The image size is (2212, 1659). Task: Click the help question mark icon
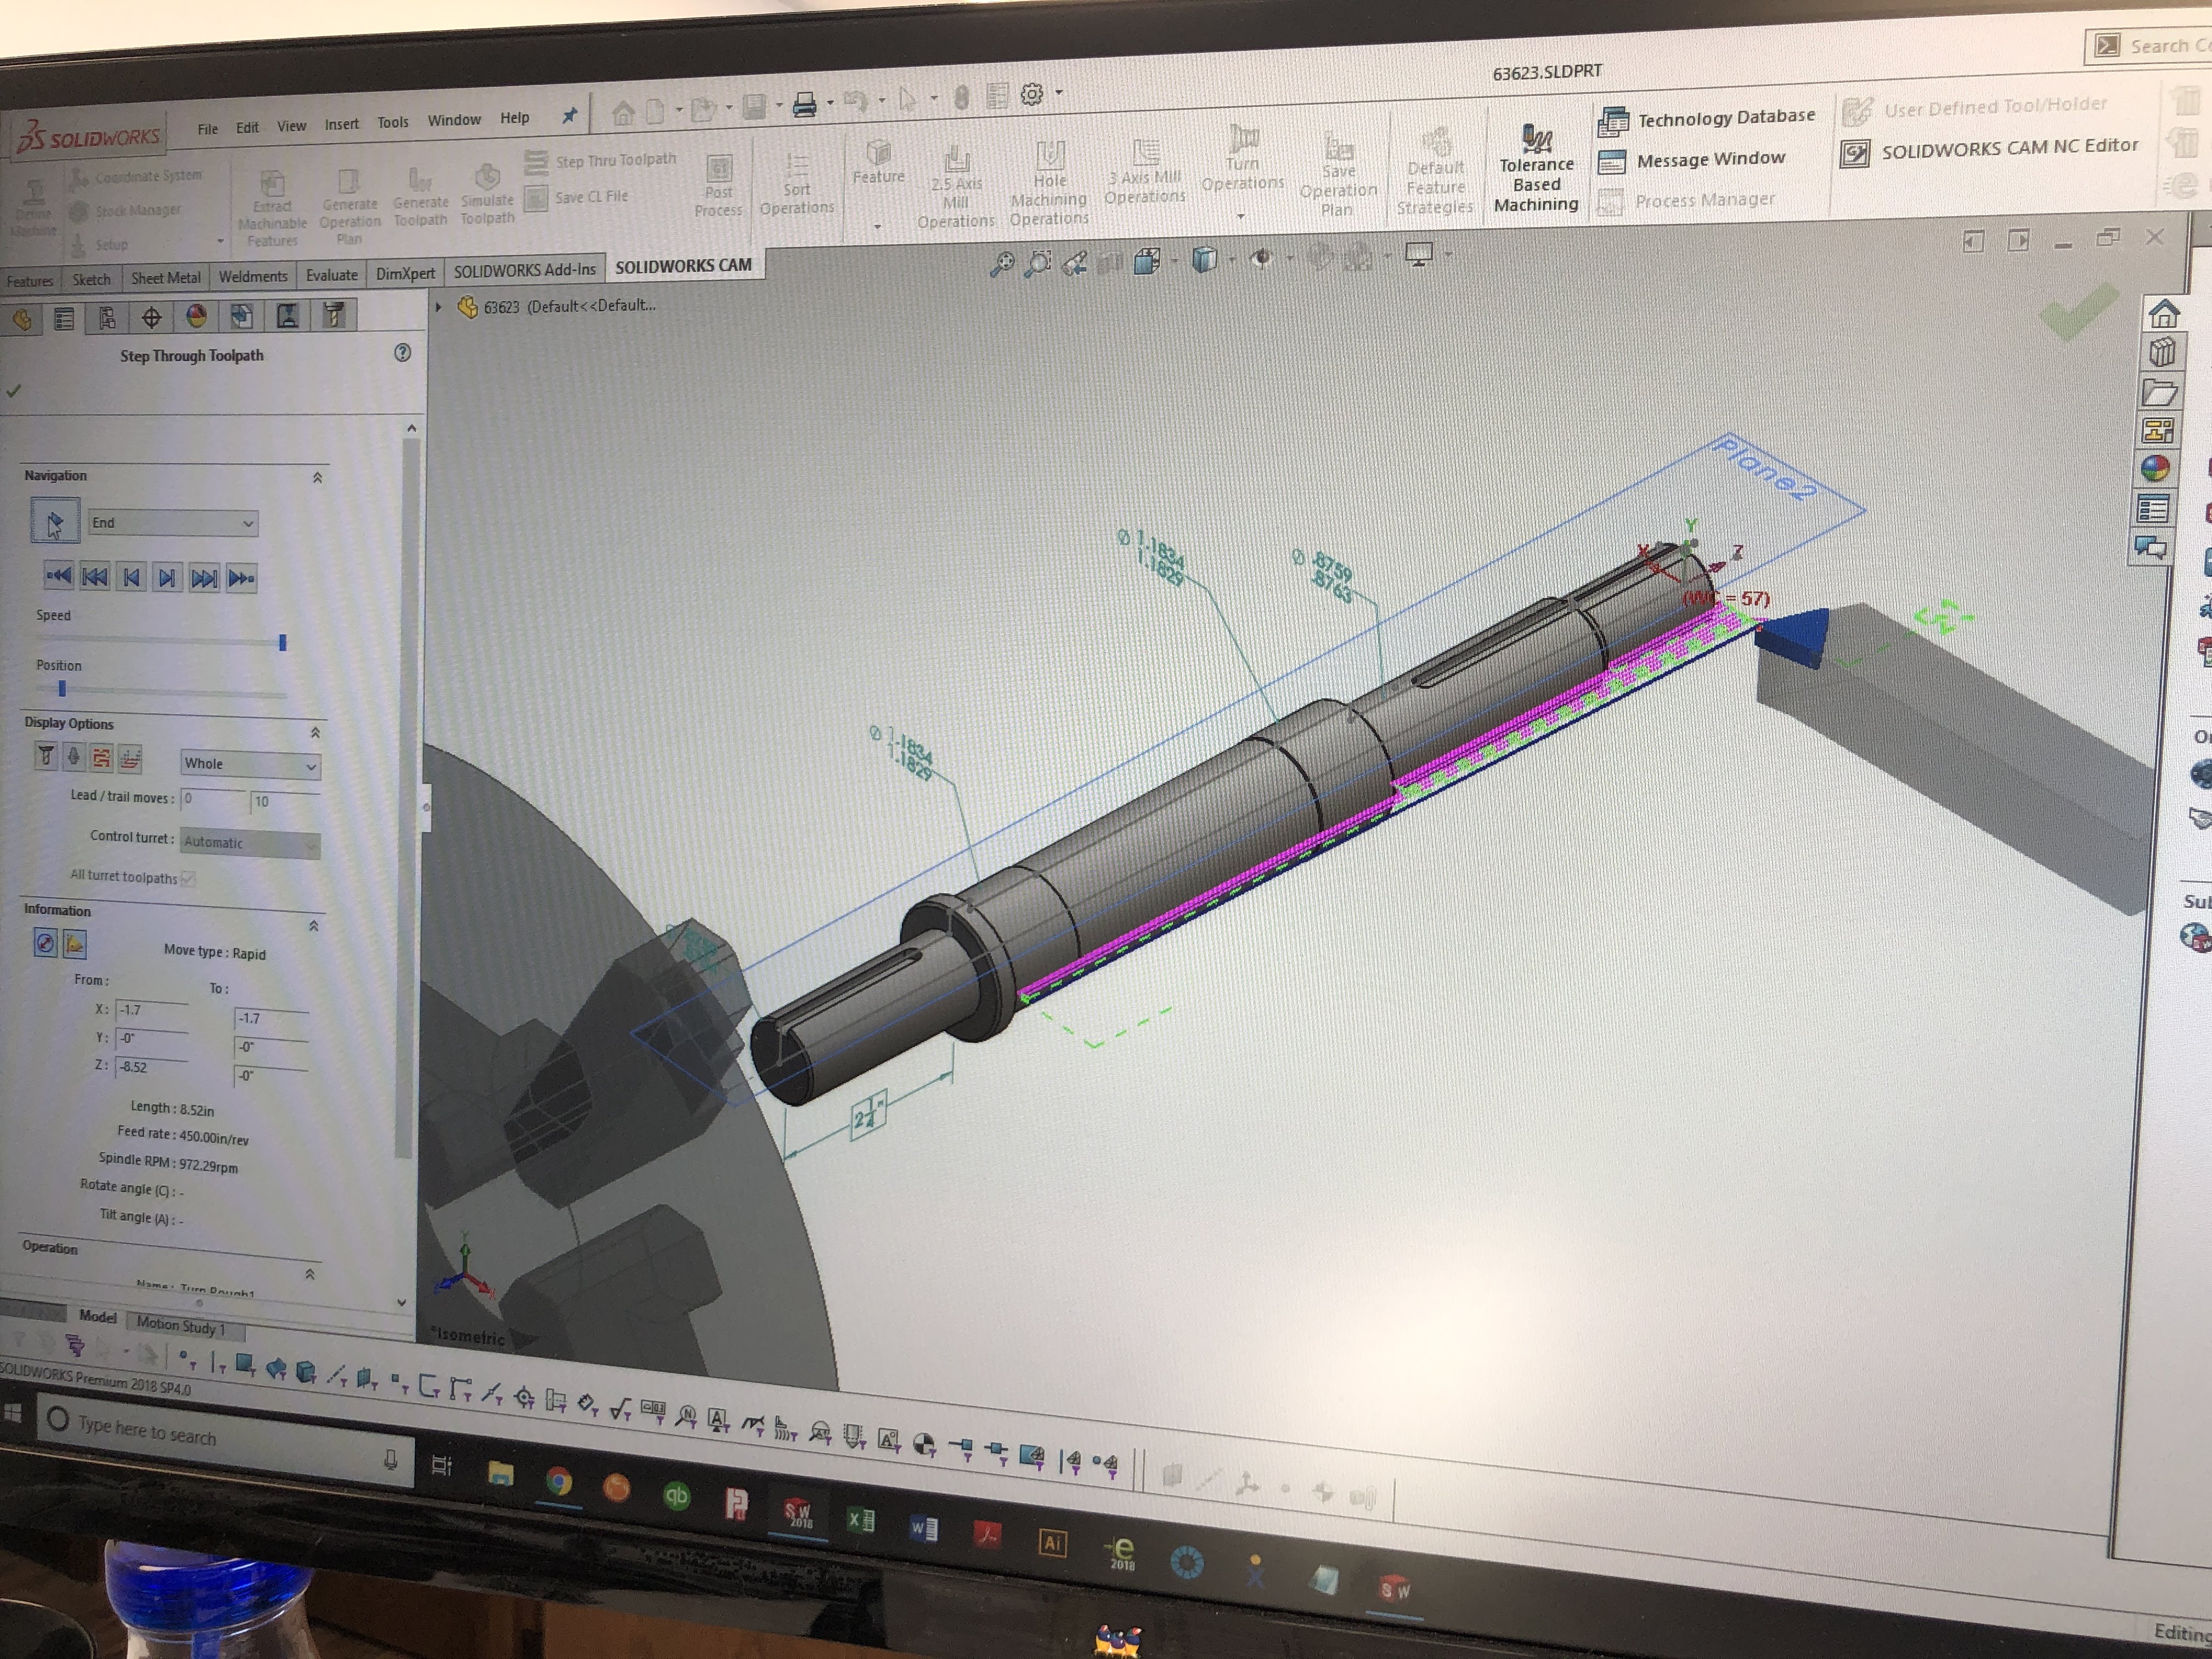point(403,352)
